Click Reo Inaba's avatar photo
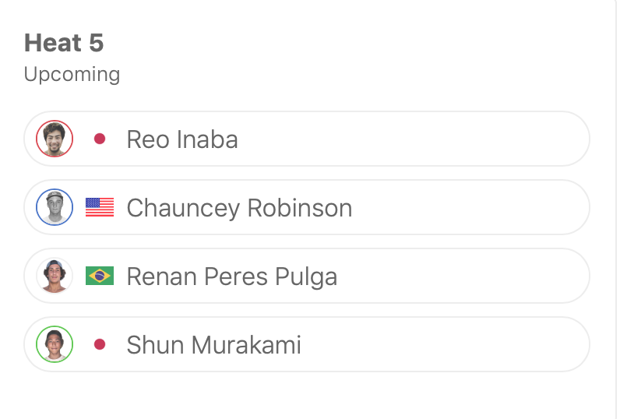 [55, 139]
